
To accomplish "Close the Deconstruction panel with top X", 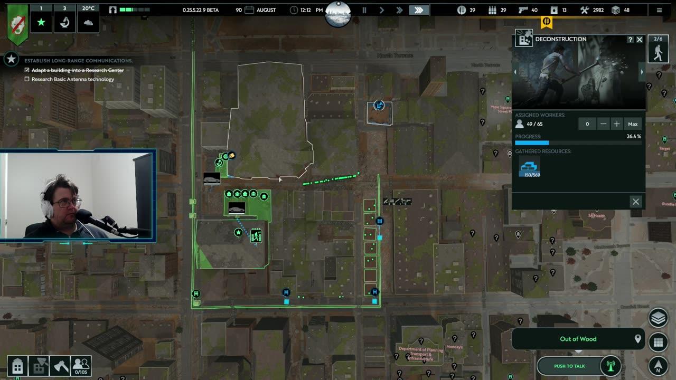I will tap(640, 40).
